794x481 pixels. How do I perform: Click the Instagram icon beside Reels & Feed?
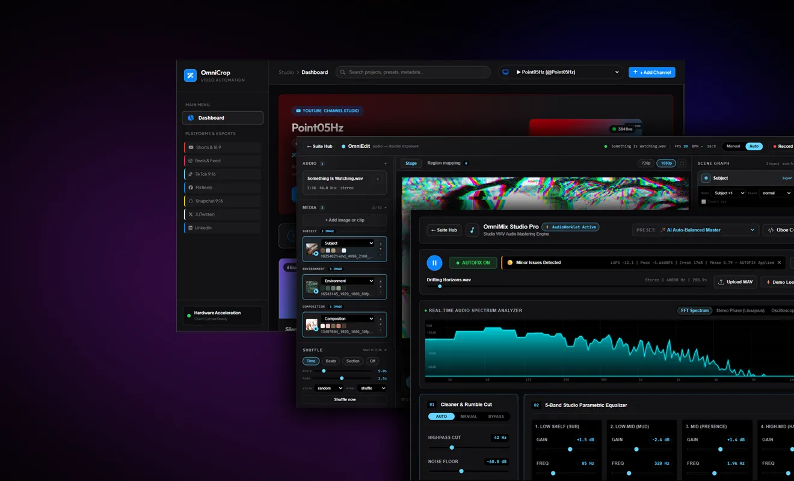click(x=191, y=161)
